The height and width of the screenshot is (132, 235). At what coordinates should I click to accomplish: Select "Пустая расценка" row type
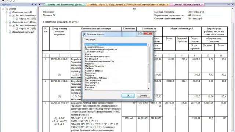[x=116, y=80]
